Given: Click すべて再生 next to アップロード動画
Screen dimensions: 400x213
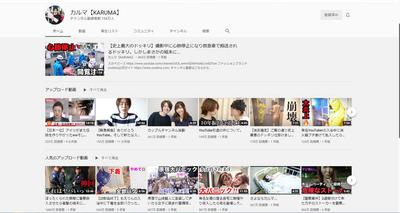Looking at the screenshot, I should (98, 90).
